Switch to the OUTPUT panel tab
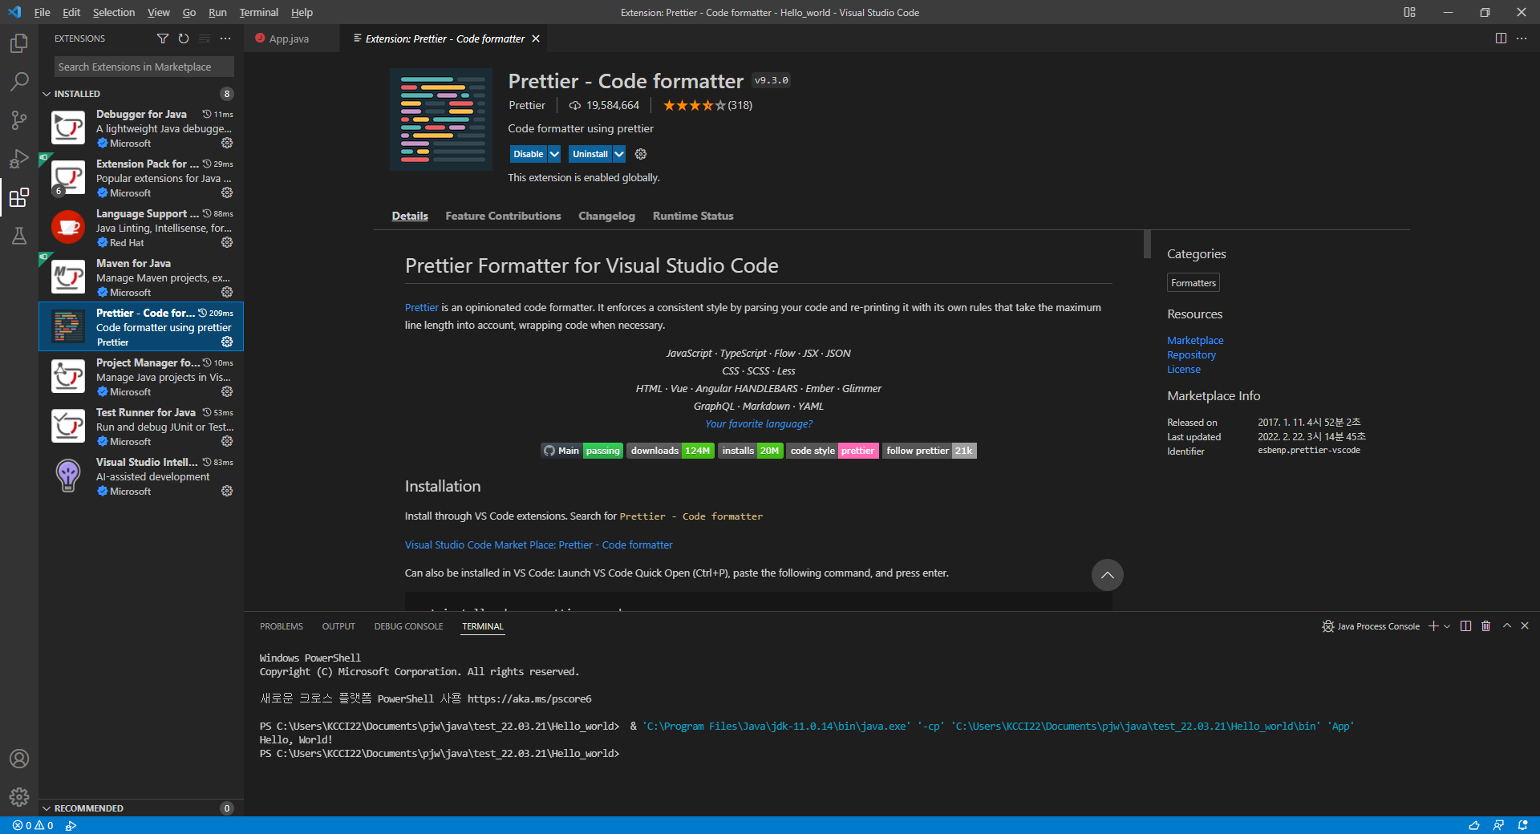The width and height of the screenshot is (1540, 834). pos(338,626)
